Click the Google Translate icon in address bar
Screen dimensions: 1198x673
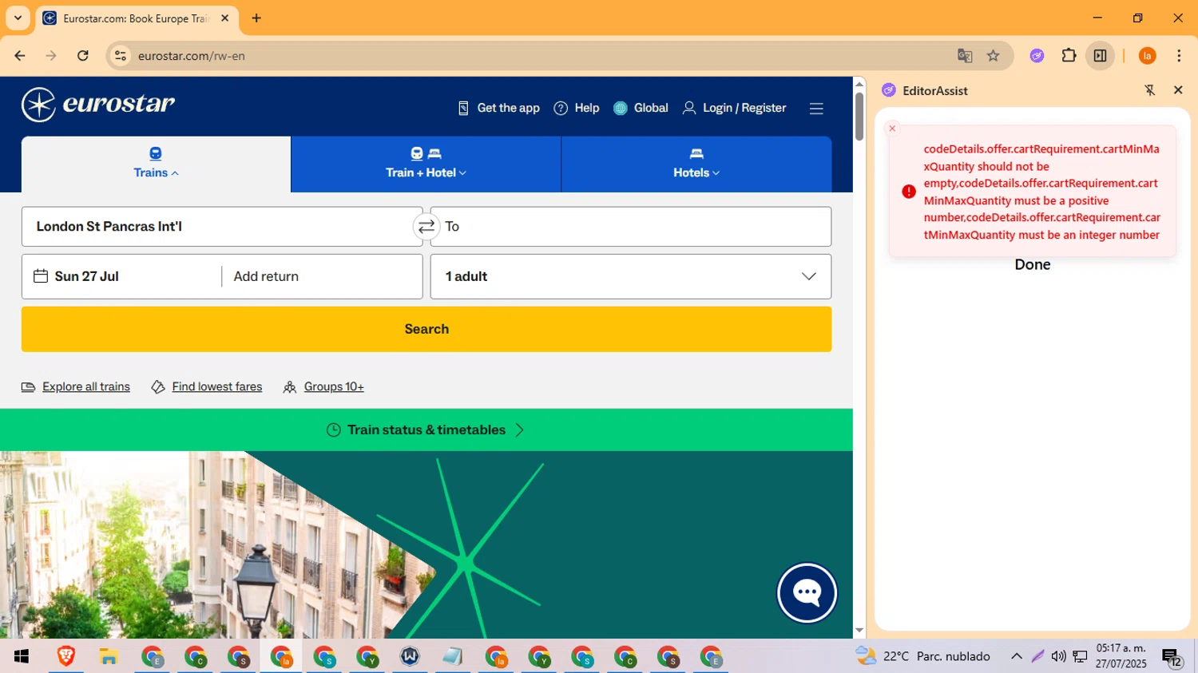965,56
